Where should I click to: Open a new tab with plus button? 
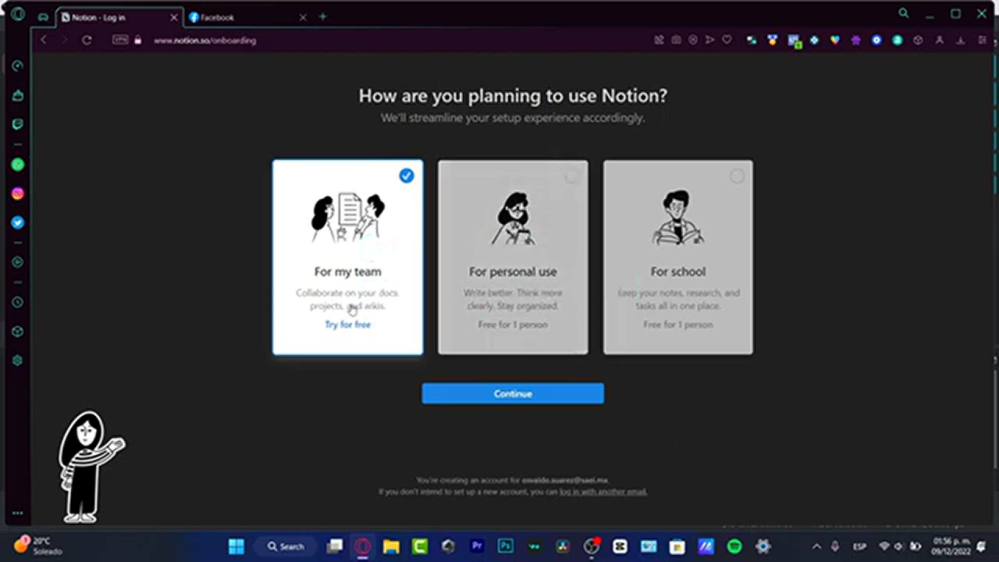323,17
